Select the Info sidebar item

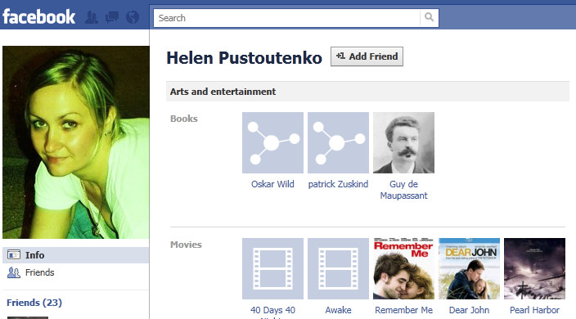pyautogui.click(x=75, y=255)
